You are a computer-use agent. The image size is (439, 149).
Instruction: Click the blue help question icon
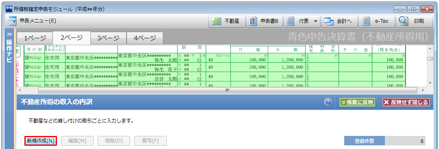[328, 102]
